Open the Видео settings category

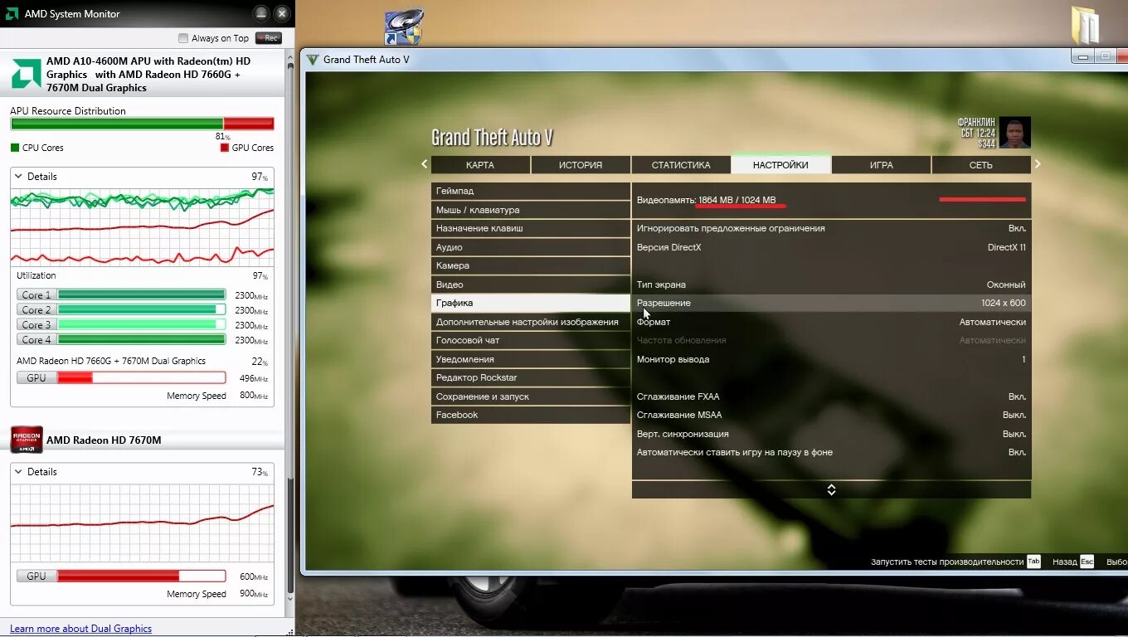(x=531, y=284)
